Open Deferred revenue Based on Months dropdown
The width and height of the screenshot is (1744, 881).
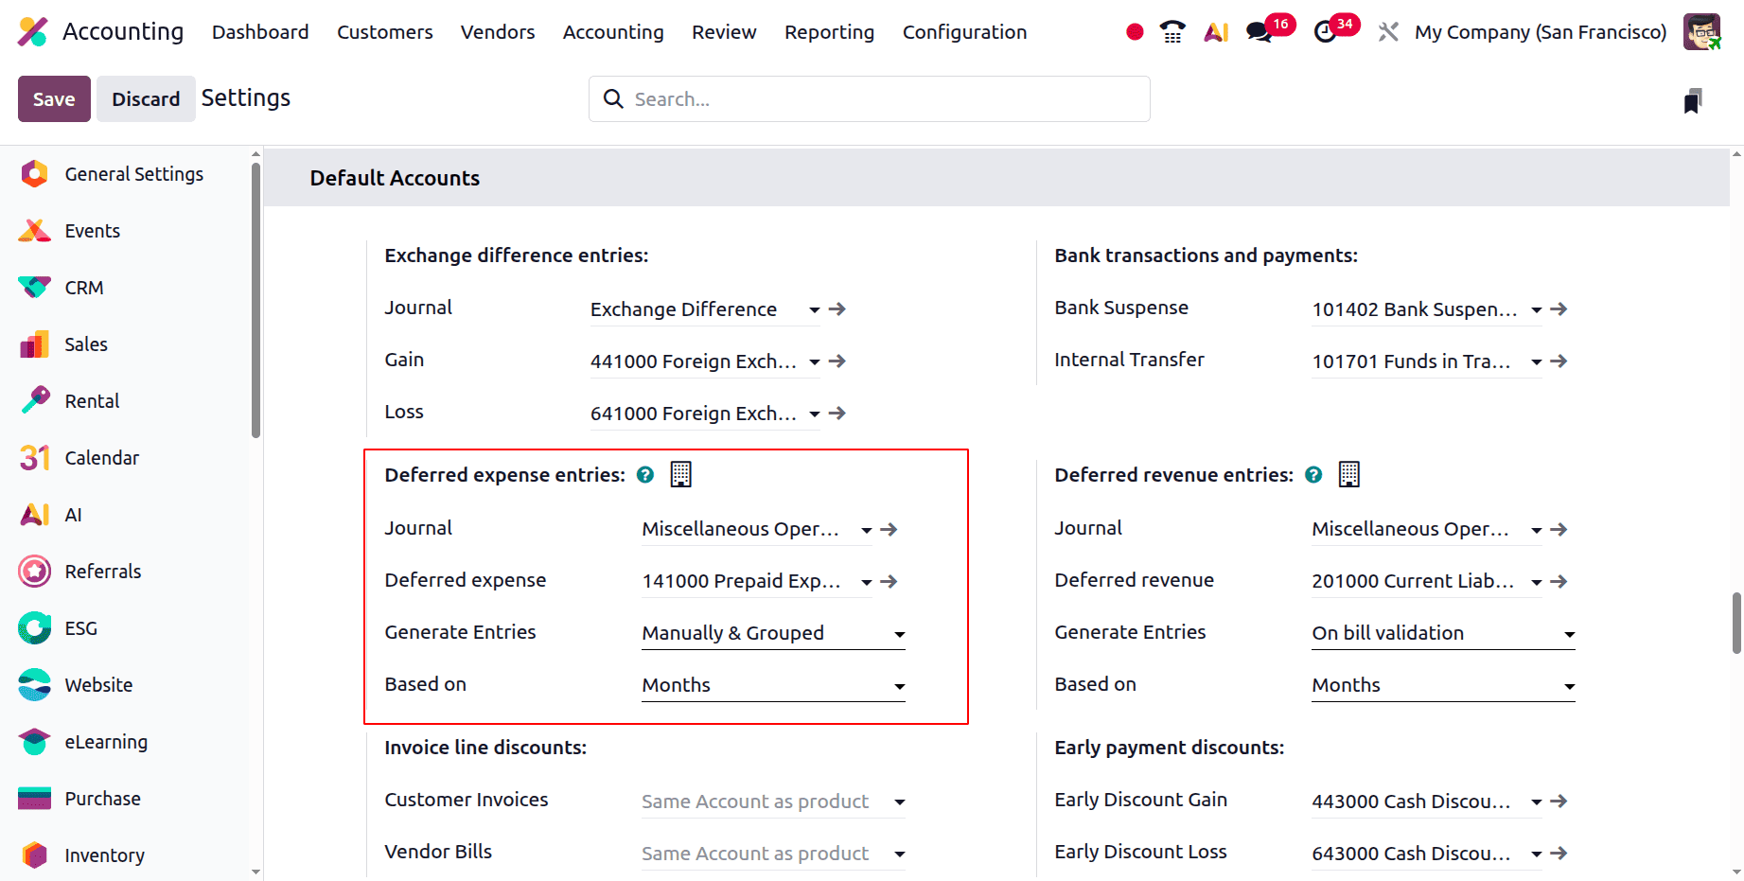coord(1443,685)
